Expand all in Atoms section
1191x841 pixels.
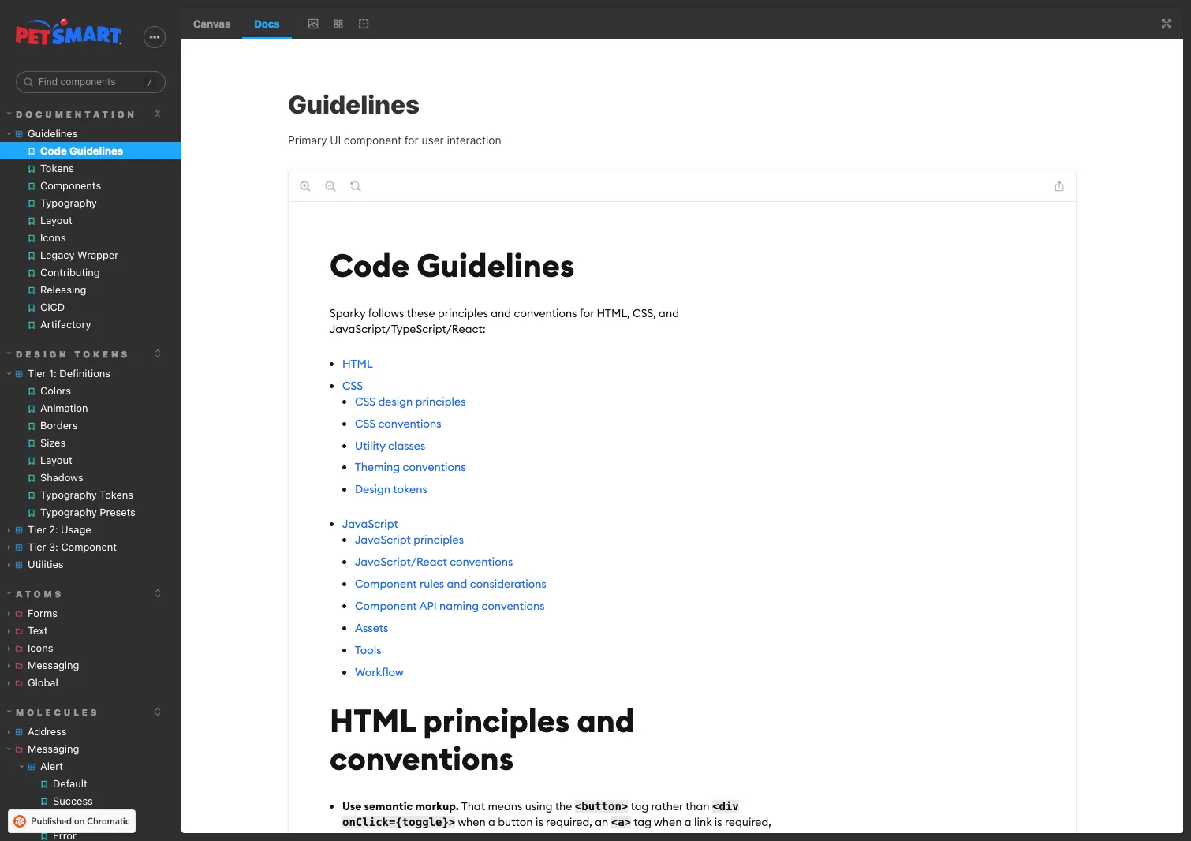pos(158,593)
